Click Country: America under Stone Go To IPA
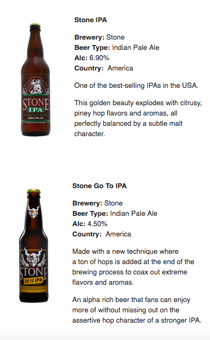Viewport: 210px width, 340px height. [x=102, y=234]
